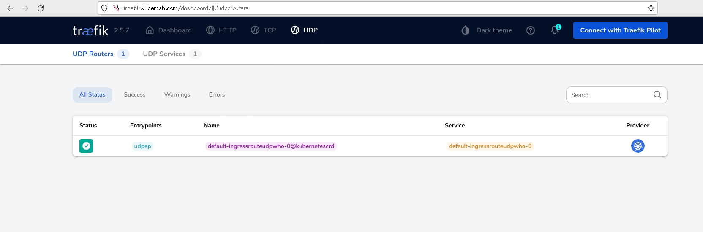The image size is (703, 232).
Task: Select the All Status filter
Action: pos(93,95)
